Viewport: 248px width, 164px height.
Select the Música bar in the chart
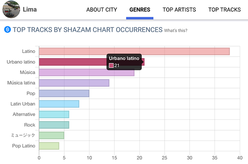[x=86, y=72]
